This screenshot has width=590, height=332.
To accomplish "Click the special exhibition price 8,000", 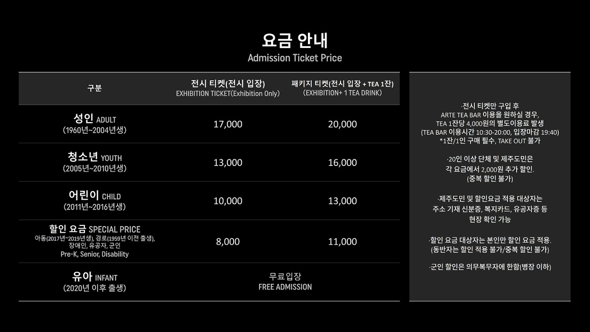I will 228,242.
